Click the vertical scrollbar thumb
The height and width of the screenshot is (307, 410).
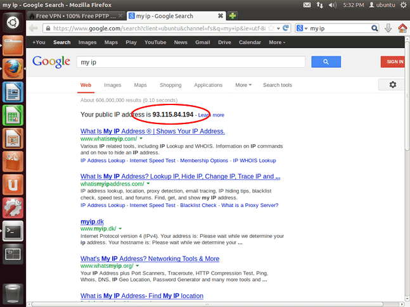(x=407, y=96)
